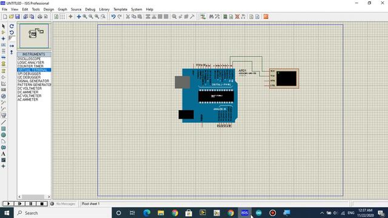Viewport: 388px width, 218px height.
Task: Click the Y-Mirror vertical flip icon
Action: (12, 52)
